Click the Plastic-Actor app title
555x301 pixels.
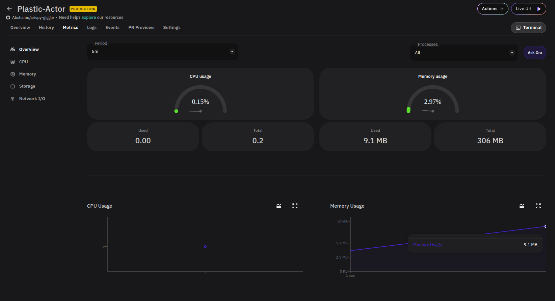coord(41,9)
